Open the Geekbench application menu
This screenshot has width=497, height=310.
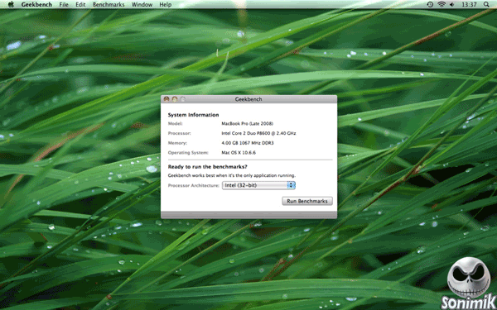[x=36, y=4]
